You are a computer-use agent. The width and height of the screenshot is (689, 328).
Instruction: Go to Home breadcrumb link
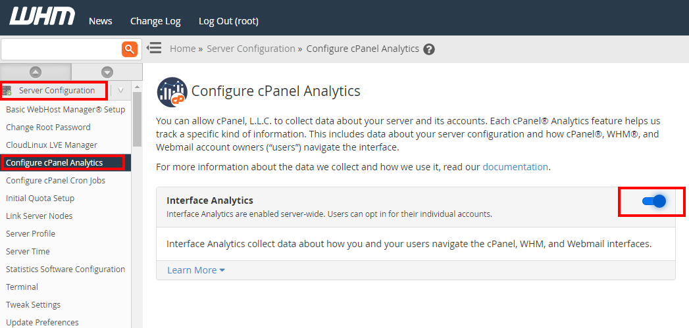point(183,49)
